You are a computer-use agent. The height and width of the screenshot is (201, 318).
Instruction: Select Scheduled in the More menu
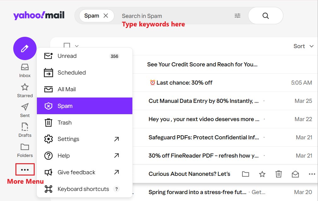click(71, 73)
